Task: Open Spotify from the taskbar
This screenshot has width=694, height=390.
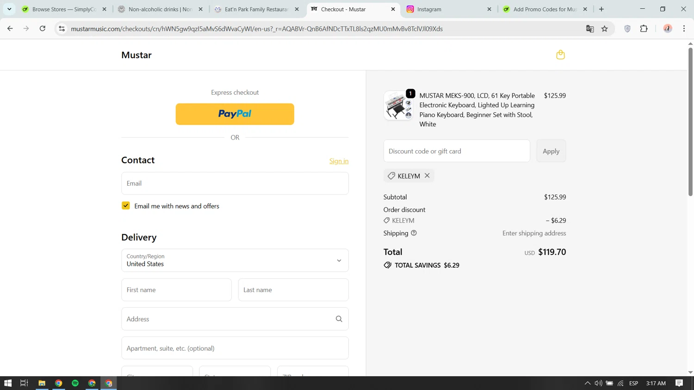Action: tap(75, 383)
